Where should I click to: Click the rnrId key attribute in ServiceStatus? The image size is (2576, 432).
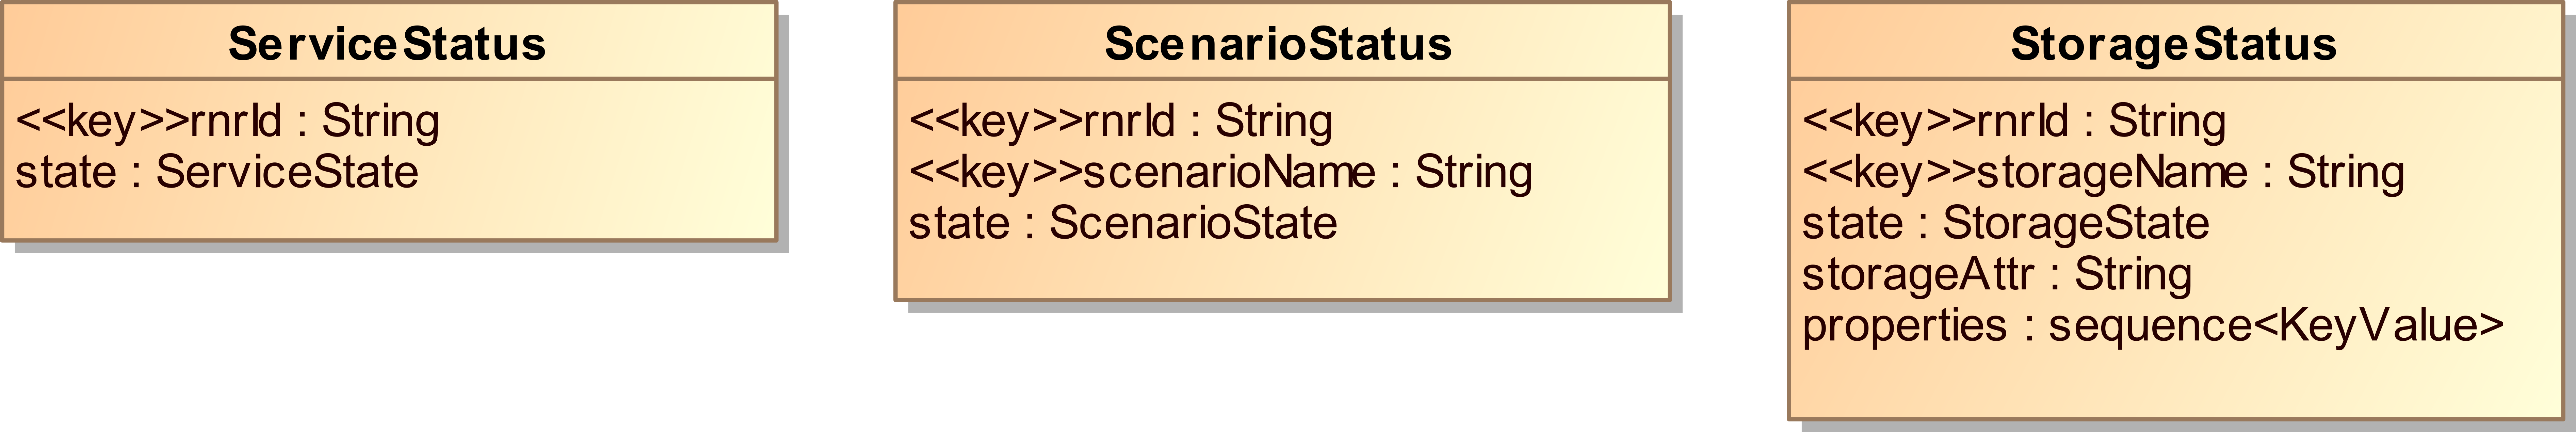(x=227, y=121)
